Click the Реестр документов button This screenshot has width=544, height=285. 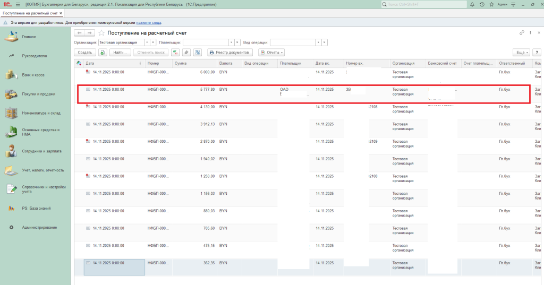coord(229,53)
